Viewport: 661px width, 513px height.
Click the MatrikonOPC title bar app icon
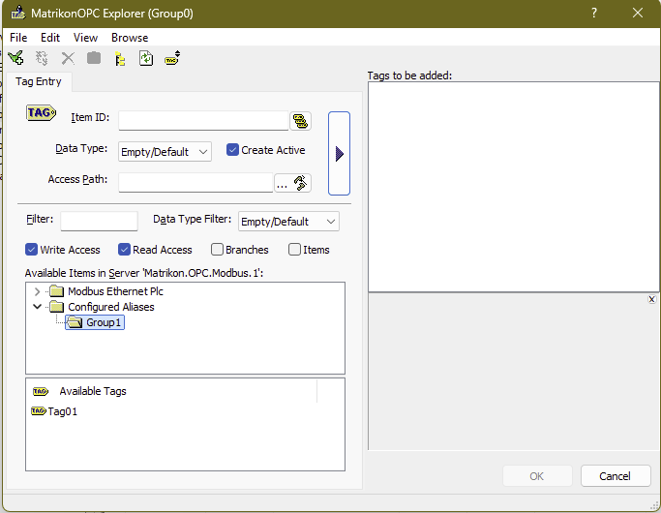click(x=18, y=13)
